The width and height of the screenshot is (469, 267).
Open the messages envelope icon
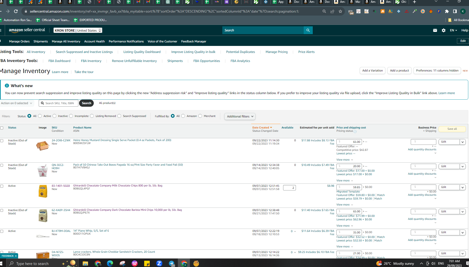tap(435, 30)
